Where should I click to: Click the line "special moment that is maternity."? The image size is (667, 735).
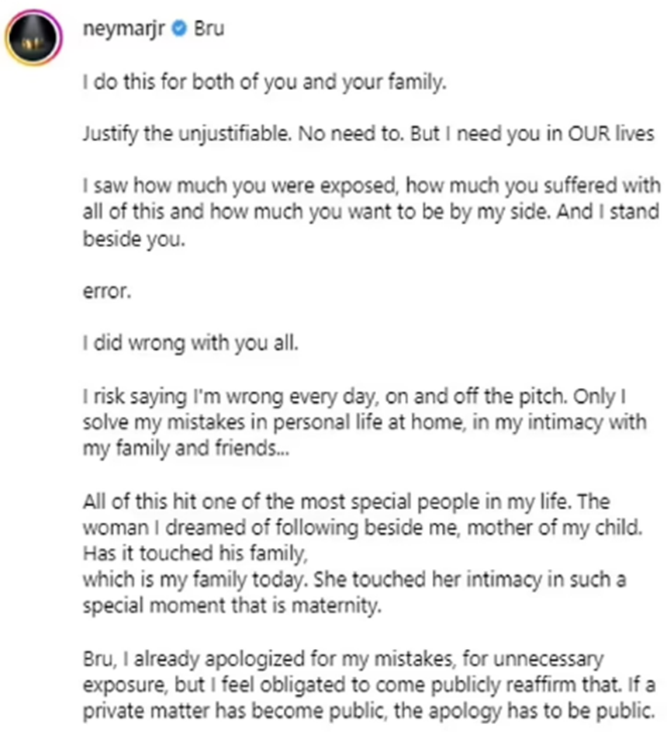(233, 606)
